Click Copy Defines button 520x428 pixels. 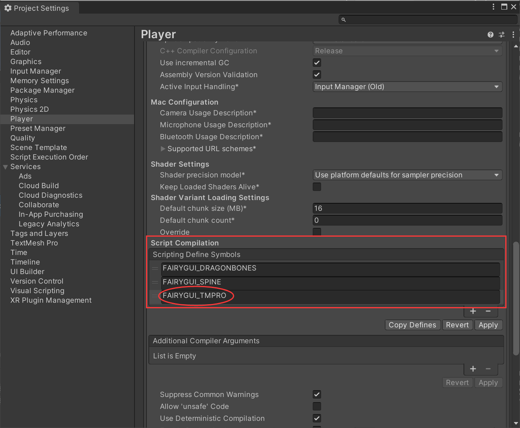[x=413, y=325]
